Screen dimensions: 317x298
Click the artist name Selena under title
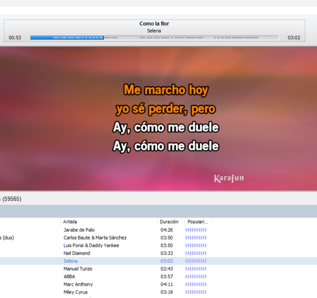pyautogui.click(x=154, y=31)
